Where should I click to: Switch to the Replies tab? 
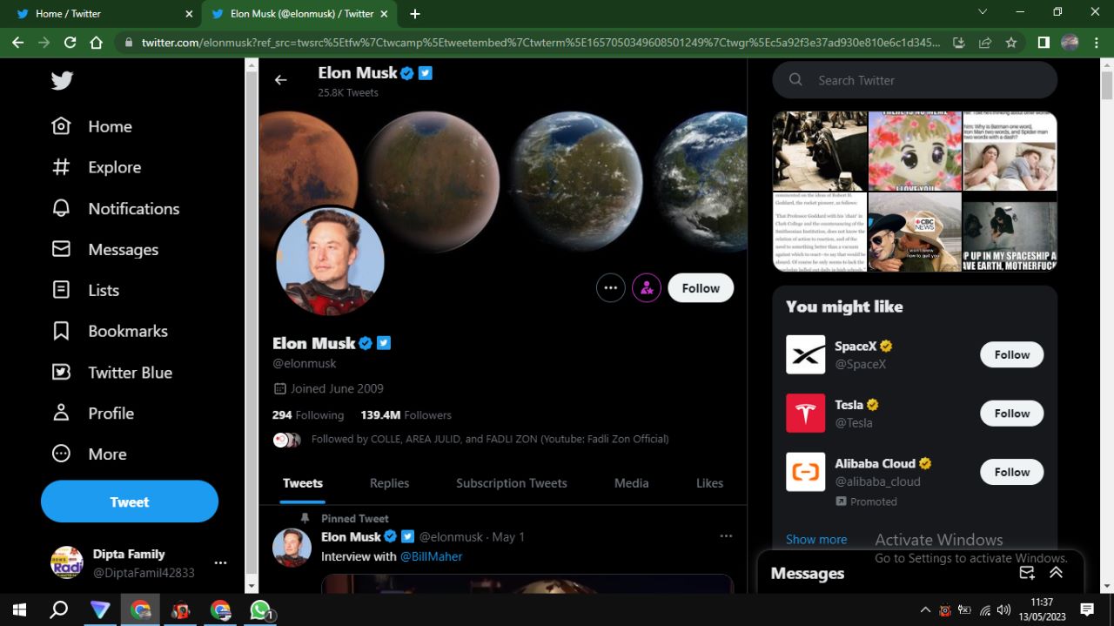[389, 483]
